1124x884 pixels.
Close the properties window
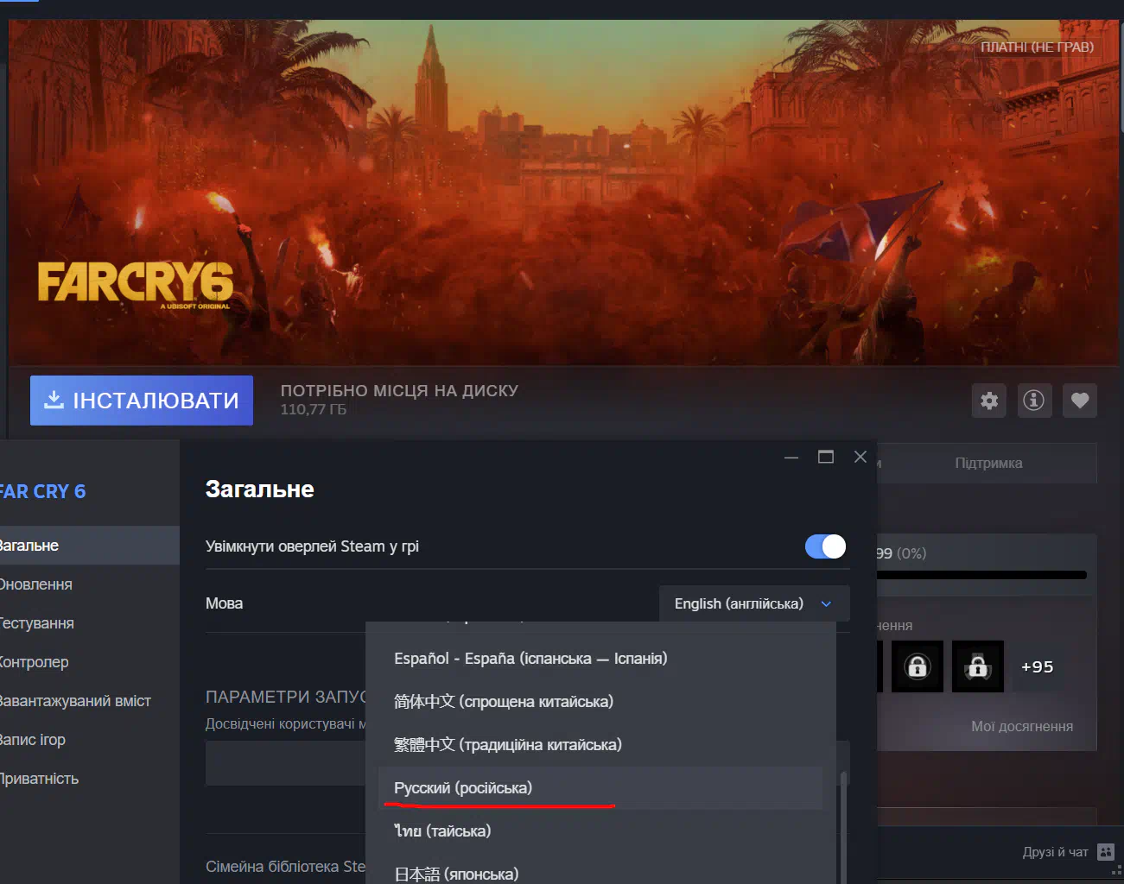coord(860,457)
